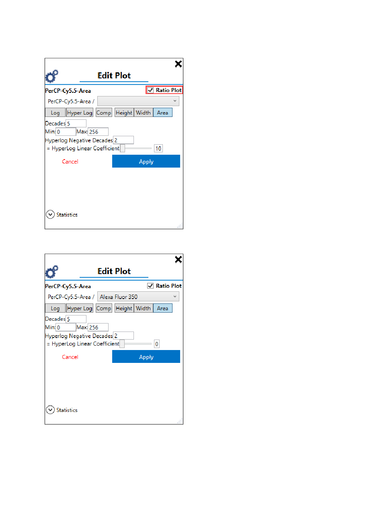Click the gear icon in upper dialog

(51, 76)
